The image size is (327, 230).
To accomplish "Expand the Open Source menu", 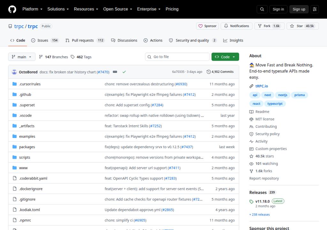I will 118,9.
